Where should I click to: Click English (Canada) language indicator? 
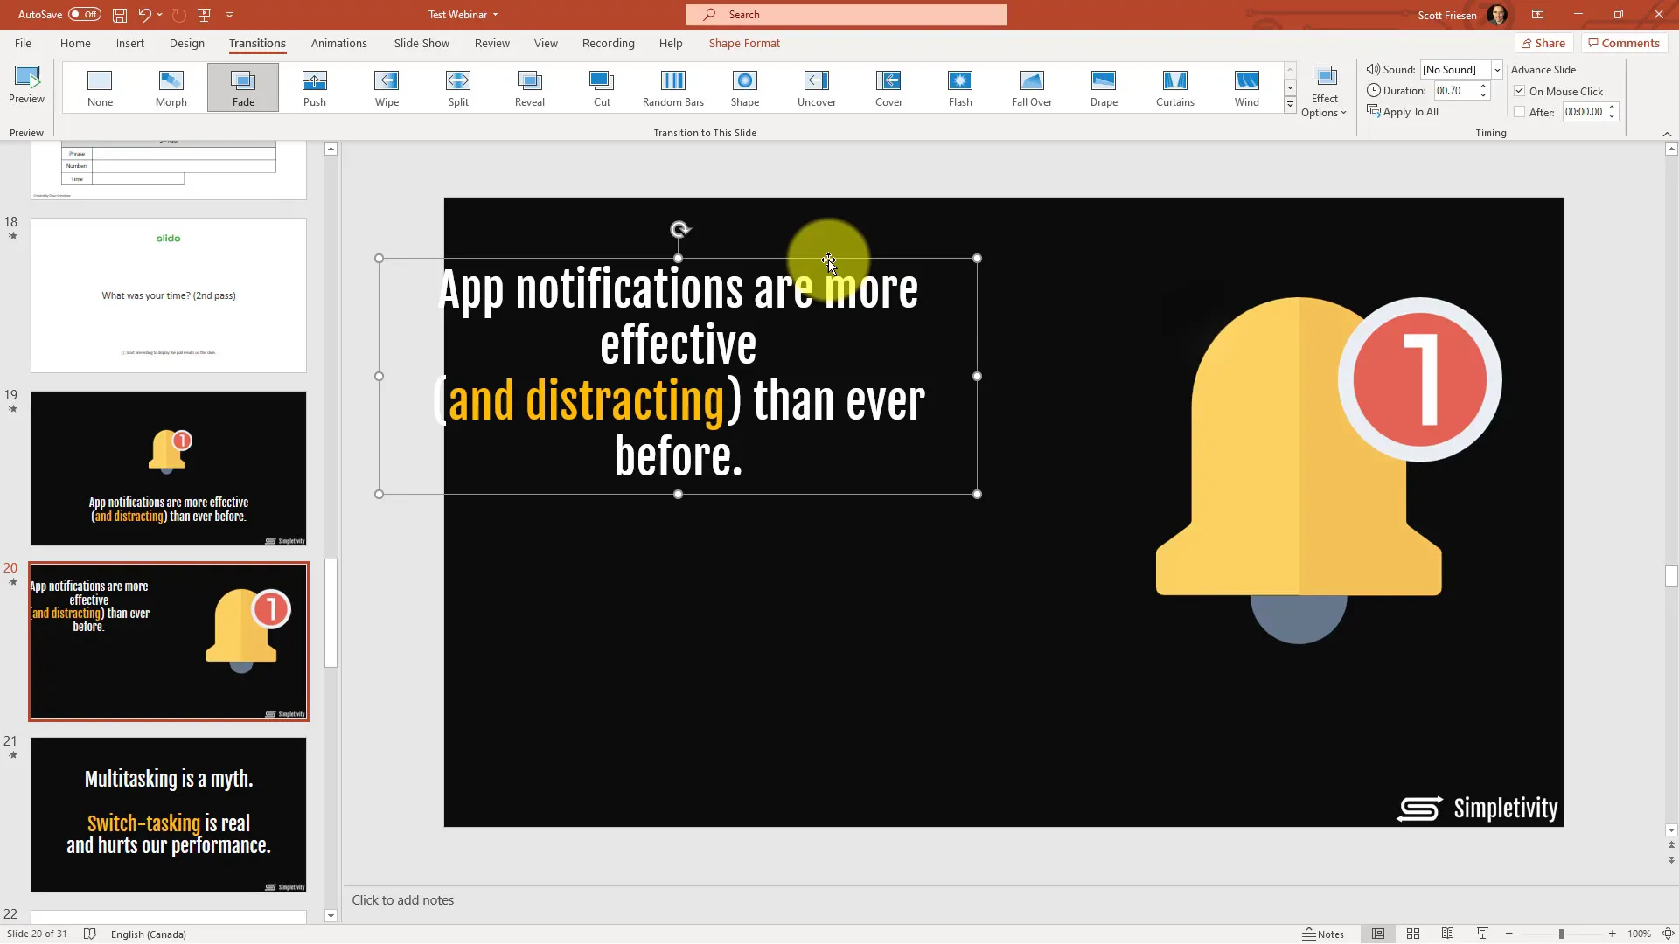[149, 934]
